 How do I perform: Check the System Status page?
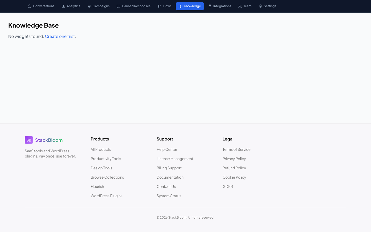click(x=169, y=196)
